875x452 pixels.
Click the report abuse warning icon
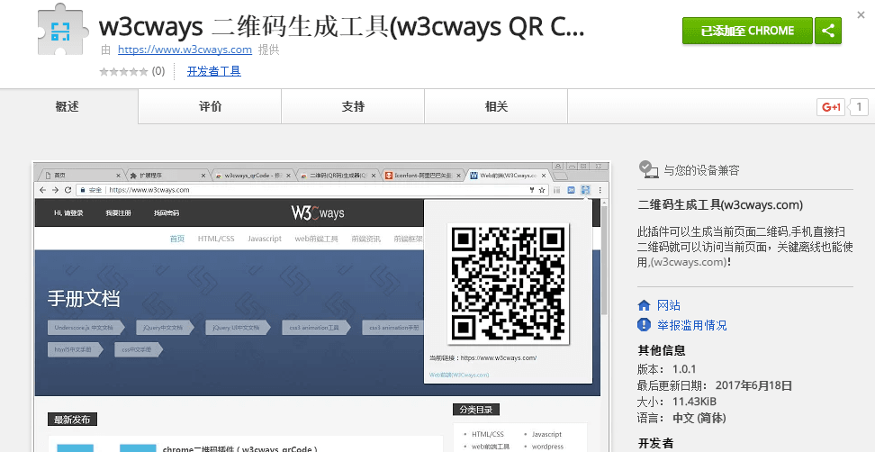point(644,325)
